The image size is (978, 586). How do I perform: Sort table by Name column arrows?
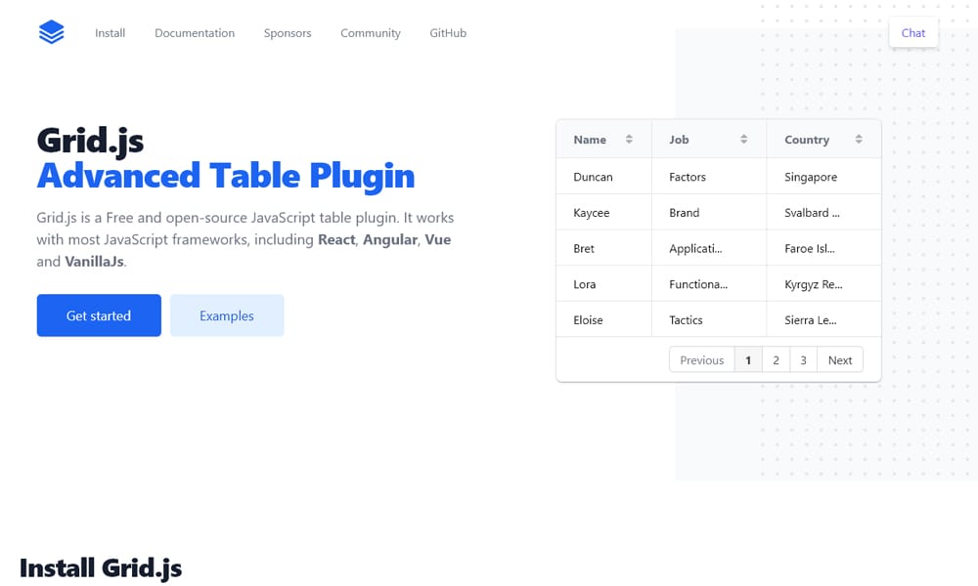[x=629, y=140]
